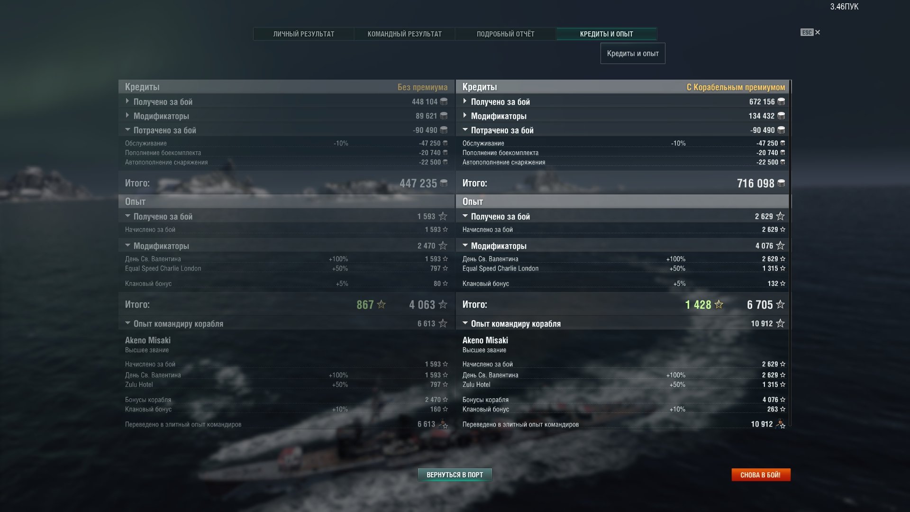
Task: Click commander elite XP icon beside 10 912
Action: coord(780,424)
